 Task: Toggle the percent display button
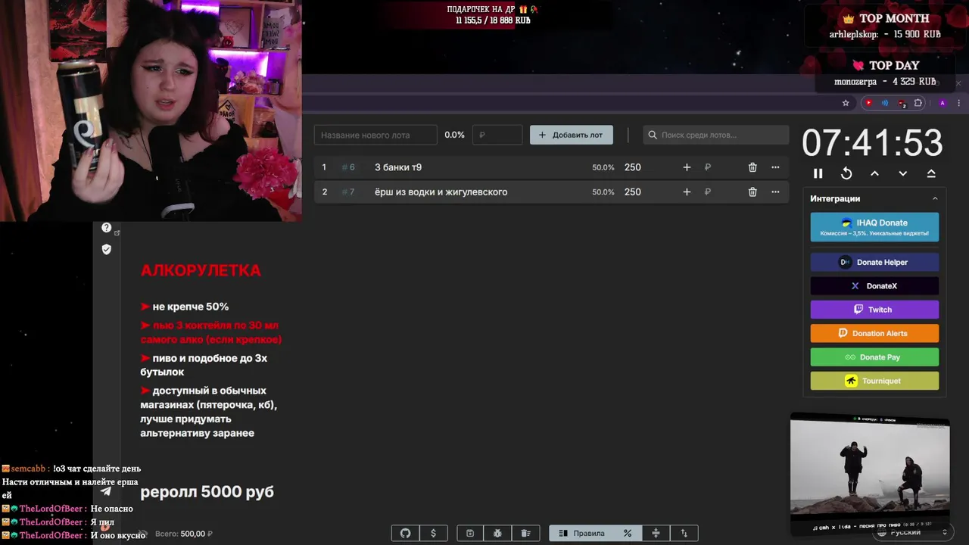tap(628, 533)
